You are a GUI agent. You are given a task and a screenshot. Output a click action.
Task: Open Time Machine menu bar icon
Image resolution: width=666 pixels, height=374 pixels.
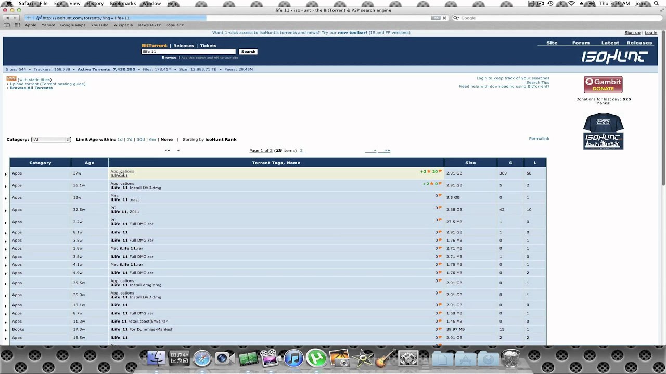click(550, 3)
